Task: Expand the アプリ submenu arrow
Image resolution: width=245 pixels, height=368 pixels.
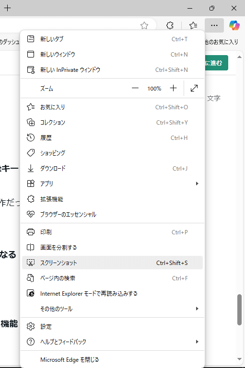Action: pos(197,184)
